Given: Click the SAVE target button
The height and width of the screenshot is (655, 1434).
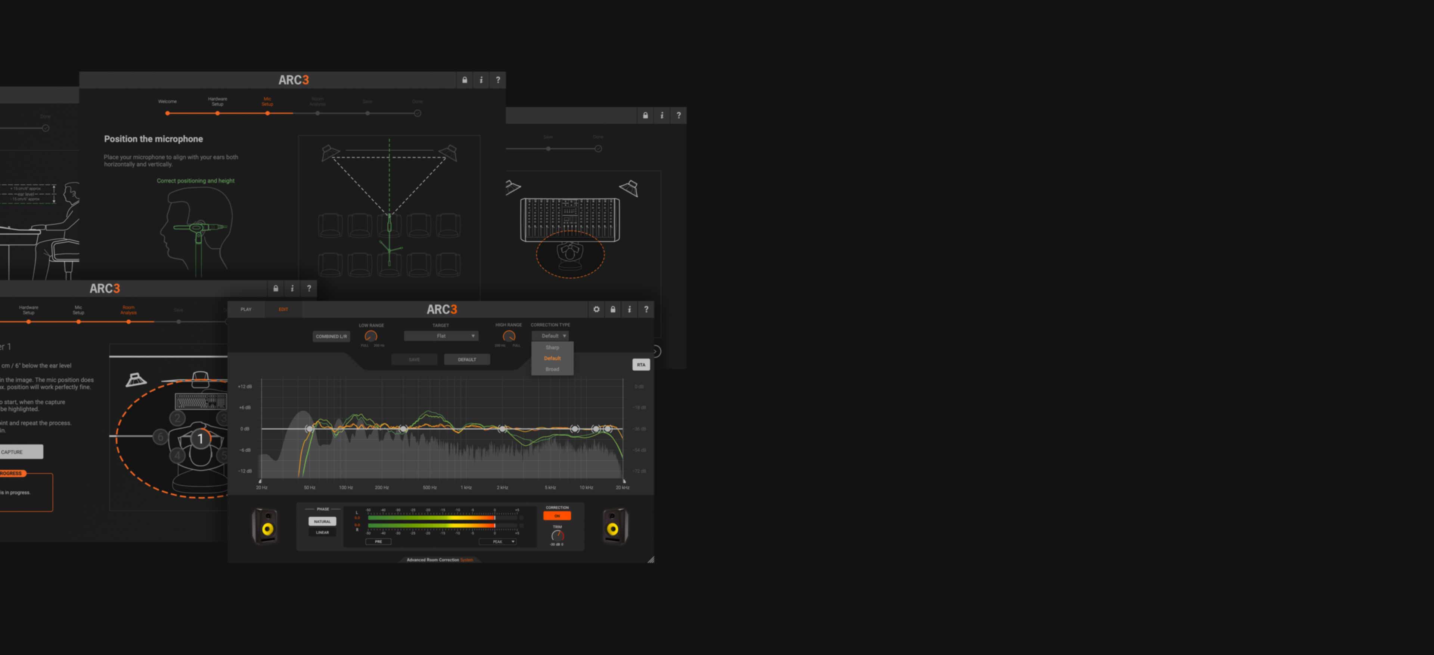Looking at the screenshot, I should 414,360.
